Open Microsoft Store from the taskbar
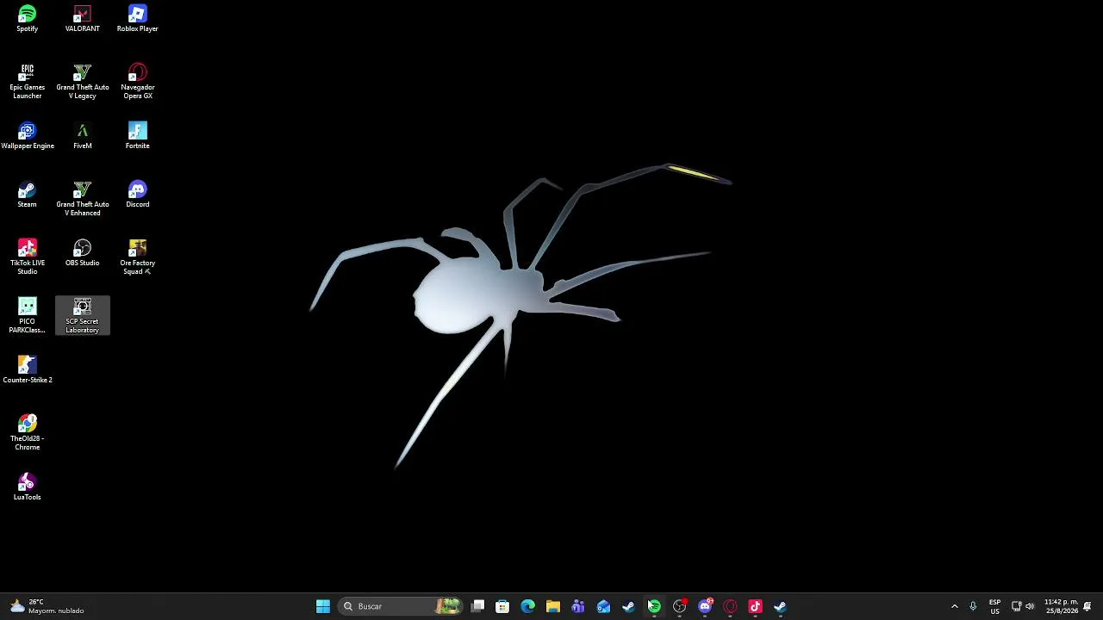 click(x=502, y=606)
